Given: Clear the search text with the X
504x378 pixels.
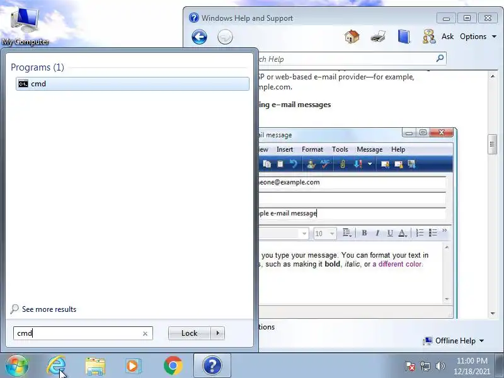Looking at the screenshot, I should (145, 334).
